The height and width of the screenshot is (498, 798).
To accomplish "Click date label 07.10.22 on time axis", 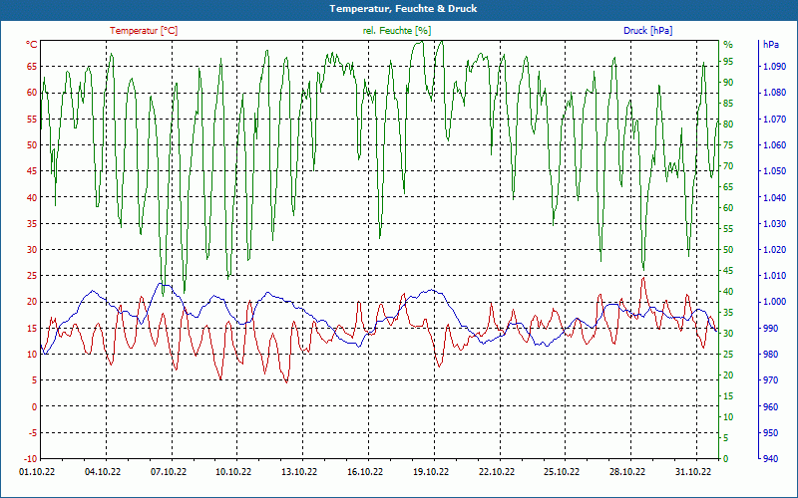I will click(169, 471).
